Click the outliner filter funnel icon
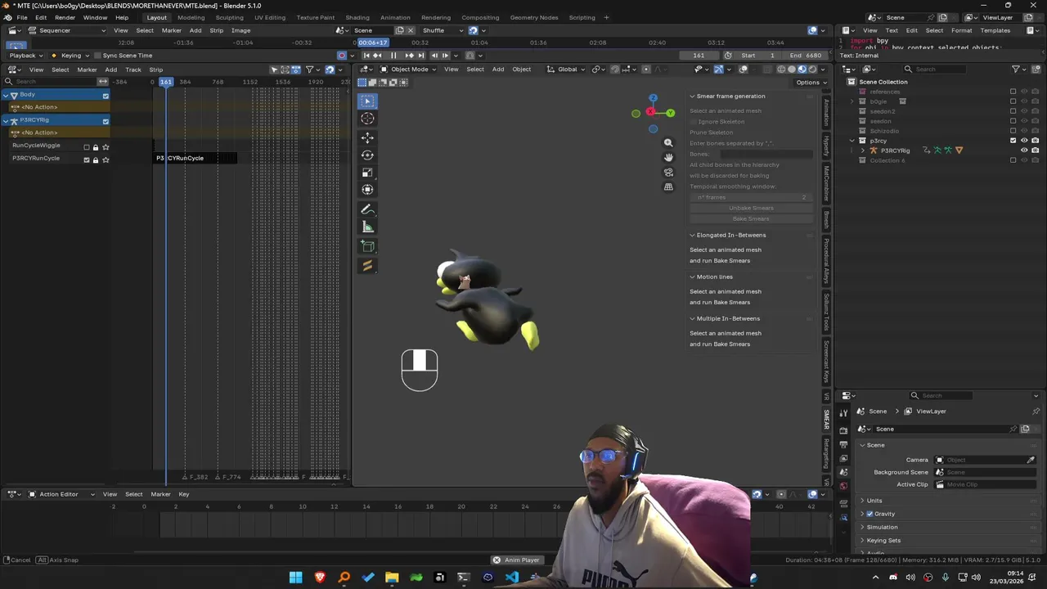Viewport: 1047px width, 589px height. coord(1016,70)
